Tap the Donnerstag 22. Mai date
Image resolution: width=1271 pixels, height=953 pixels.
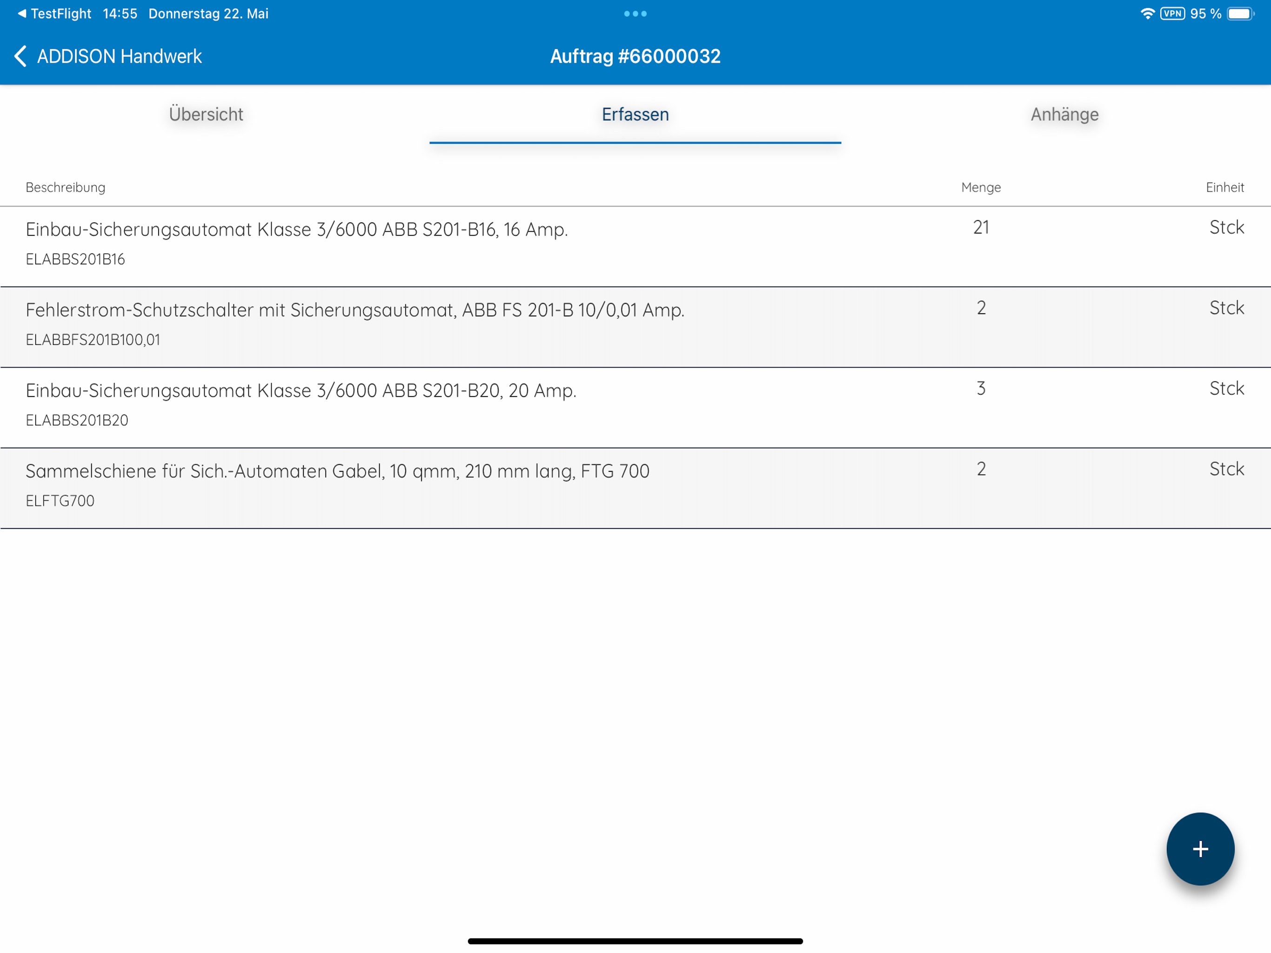(208, 13)
